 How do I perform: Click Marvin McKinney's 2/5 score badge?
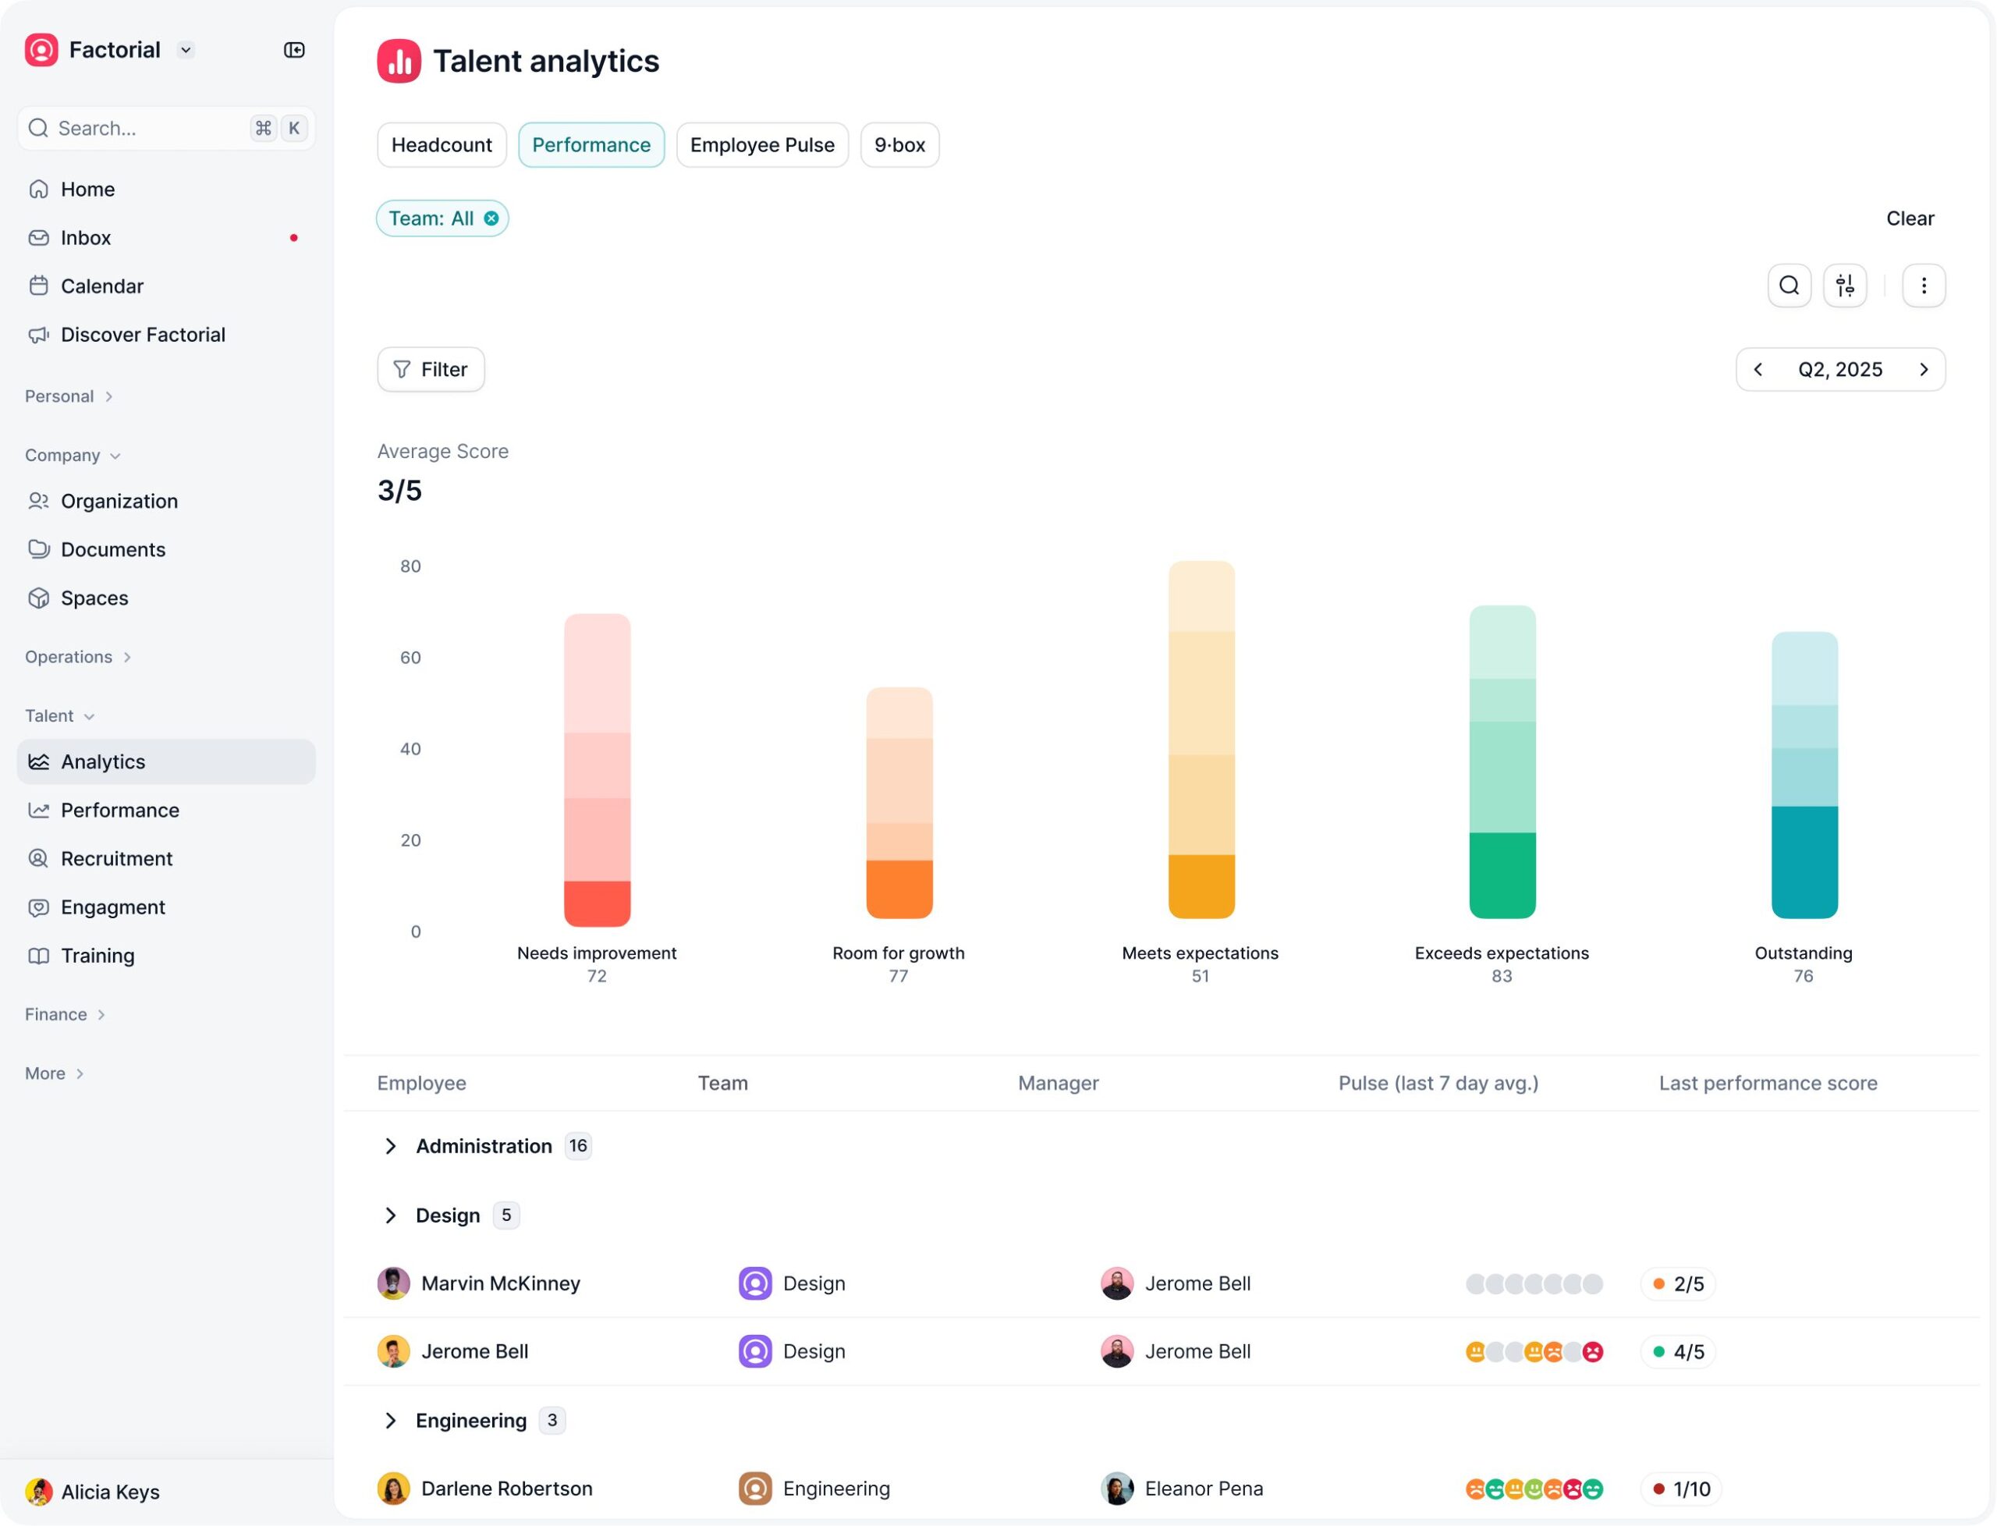(x=1677, y=1283)
